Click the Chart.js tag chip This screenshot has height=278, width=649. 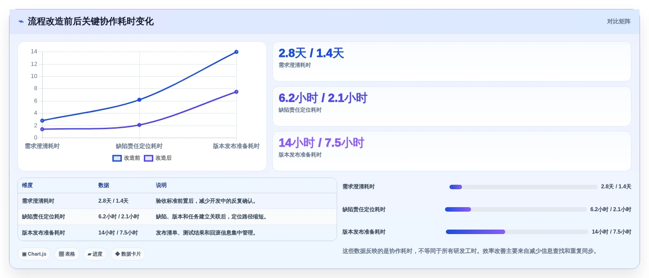(34, 254)
